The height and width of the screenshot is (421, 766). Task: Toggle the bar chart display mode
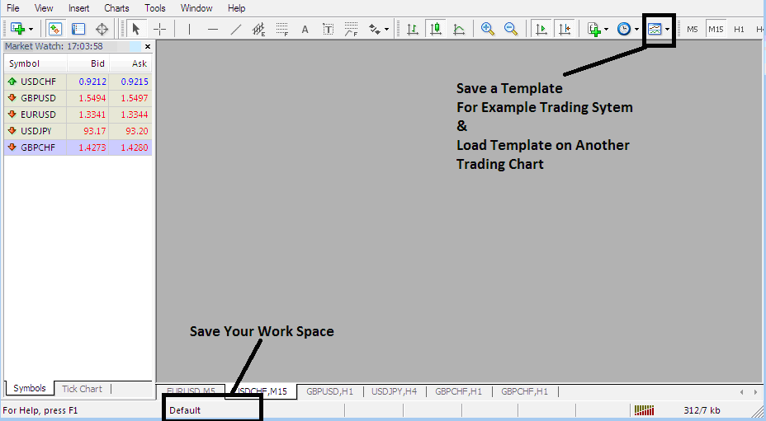tap(413, 29)
